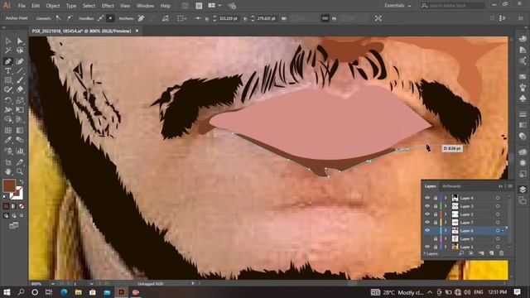Show hidden Layer 5 visibility box

[427, 239]
